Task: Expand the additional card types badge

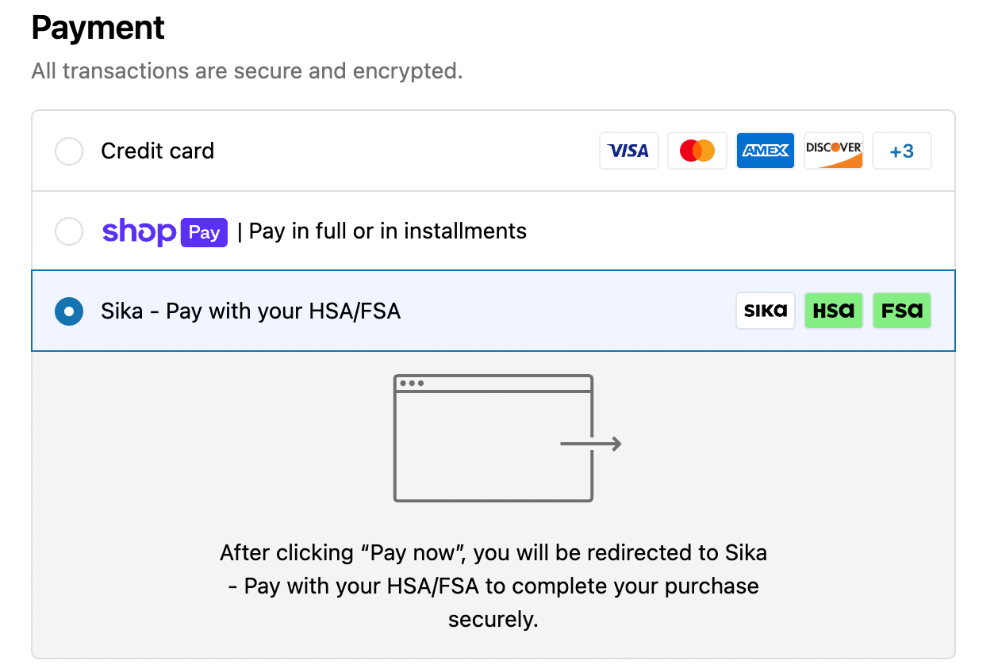Action: 901,151
